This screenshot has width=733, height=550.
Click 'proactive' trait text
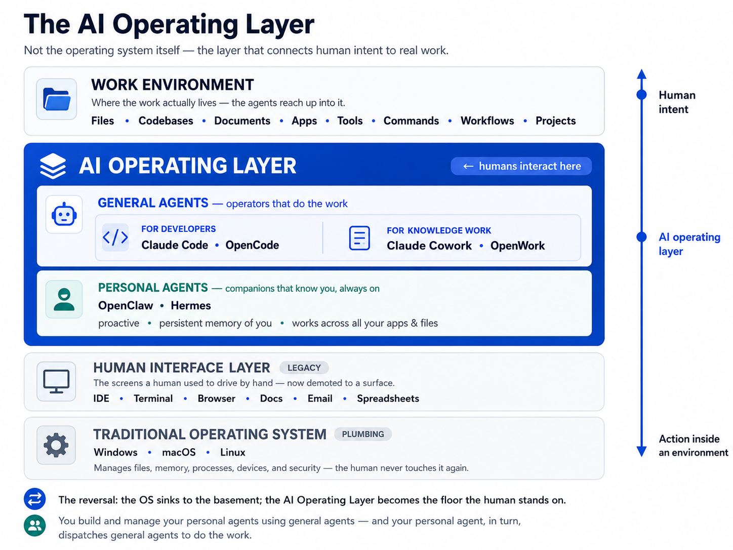(x=118, y=323)
